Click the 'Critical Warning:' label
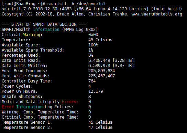The image size is (187, 133). click(x=22, y=35)
